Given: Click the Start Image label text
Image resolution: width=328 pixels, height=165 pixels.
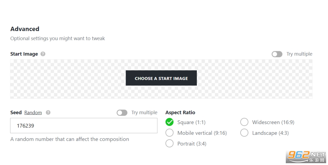Looking at the screenshot, I should point(24,54).
